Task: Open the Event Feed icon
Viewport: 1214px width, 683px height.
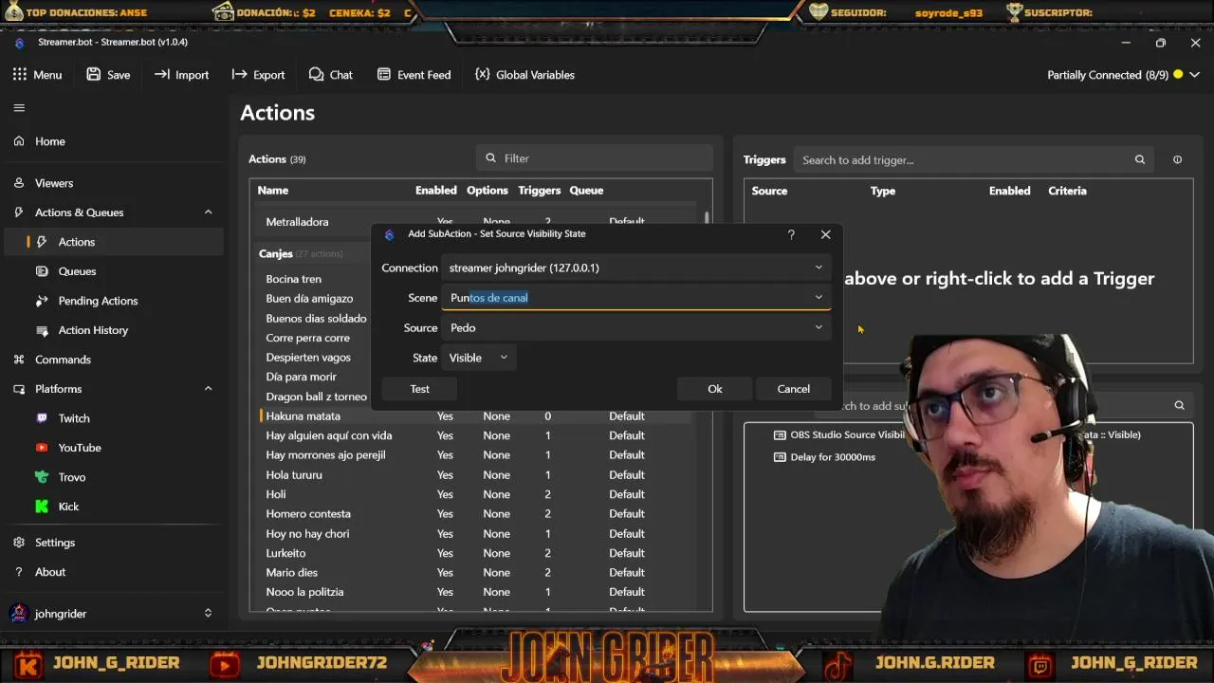Action: tap(384, 74)
